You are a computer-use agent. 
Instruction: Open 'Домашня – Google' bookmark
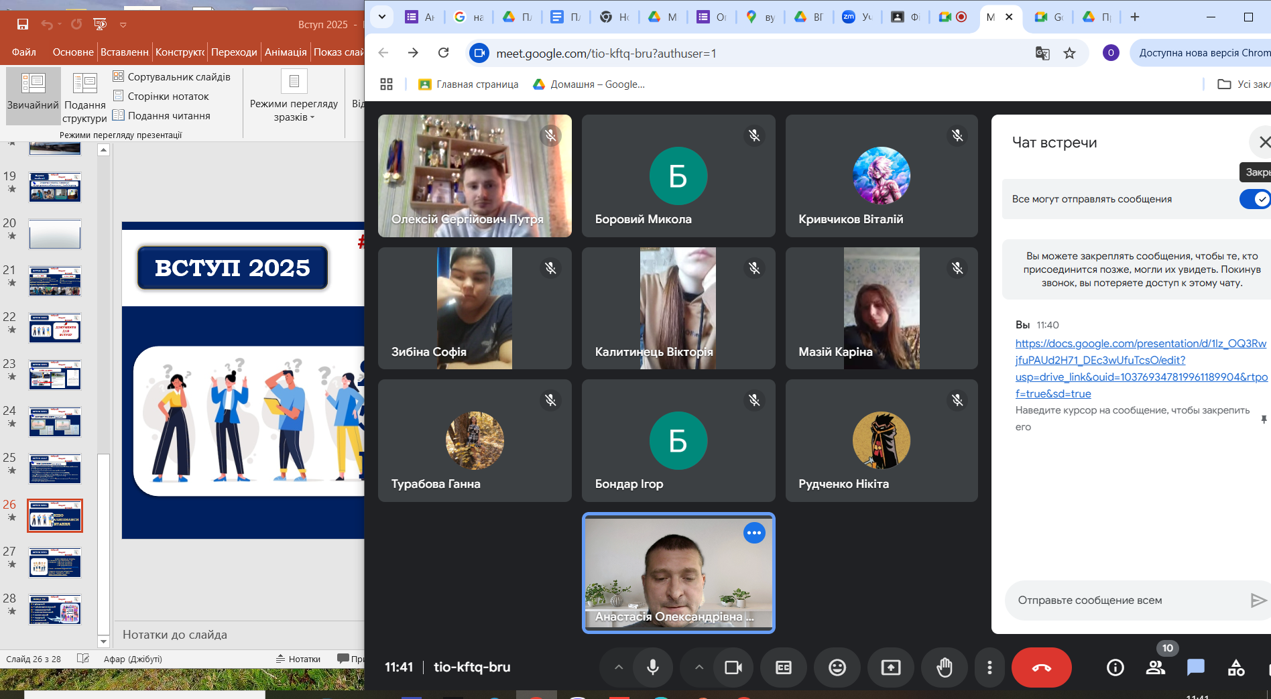click(x=589, y=84)
